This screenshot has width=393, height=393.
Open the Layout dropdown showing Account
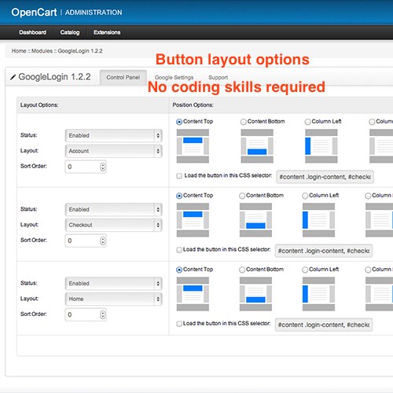click(114, 151)
